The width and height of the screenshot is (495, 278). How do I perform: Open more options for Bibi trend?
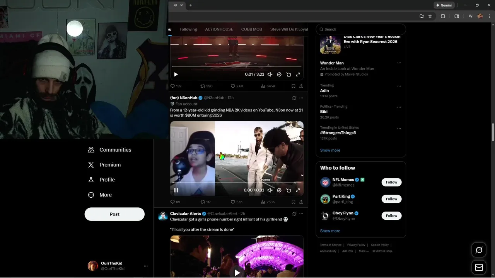point(399,107)
